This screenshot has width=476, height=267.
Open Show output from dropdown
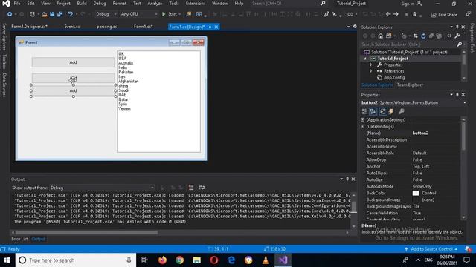click(103, 188)
